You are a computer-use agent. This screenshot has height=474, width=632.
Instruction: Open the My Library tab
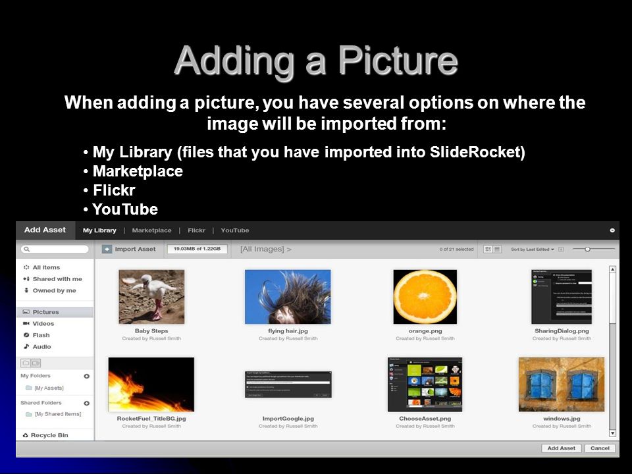point(99,230)
